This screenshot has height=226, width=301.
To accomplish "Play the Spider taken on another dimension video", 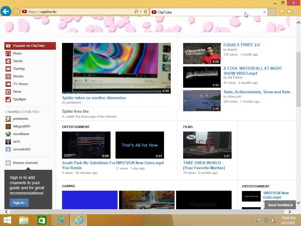I will point(116,68).
